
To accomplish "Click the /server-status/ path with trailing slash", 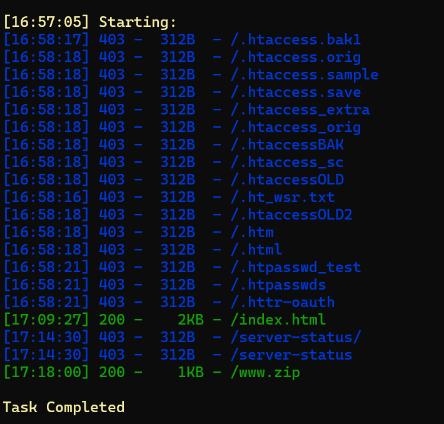I will click(296, 338).
